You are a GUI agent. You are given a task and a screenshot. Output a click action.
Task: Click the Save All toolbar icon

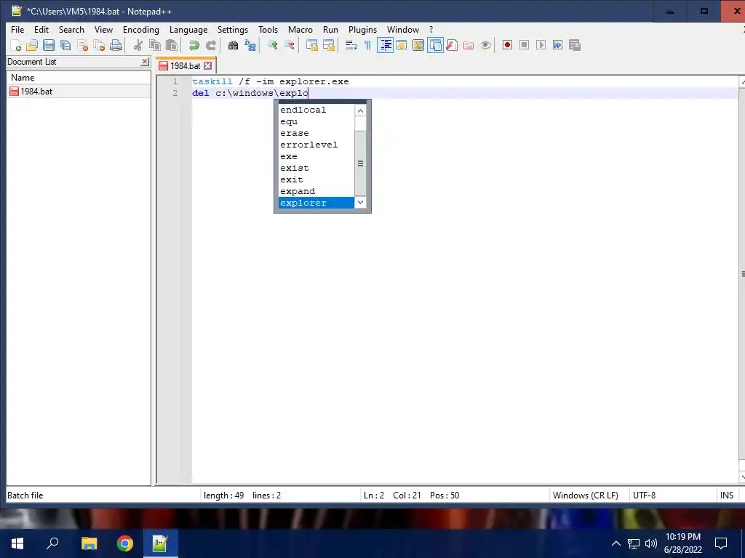(65, 45)
